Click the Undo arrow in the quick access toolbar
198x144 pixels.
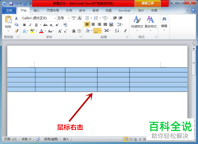[17, 4]
